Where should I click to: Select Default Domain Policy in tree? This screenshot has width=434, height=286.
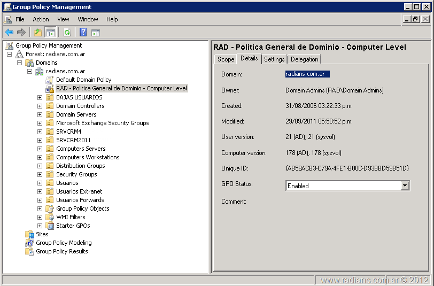[83, 80]
